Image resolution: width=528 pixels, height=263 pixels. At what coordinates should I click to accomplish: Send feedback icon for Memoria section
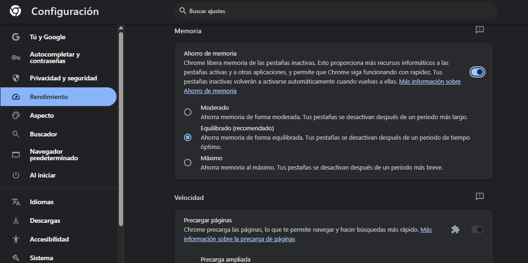tap(479, 30)
